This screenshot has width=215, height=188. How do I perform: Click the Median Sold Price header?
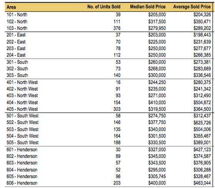pos(148,7)
